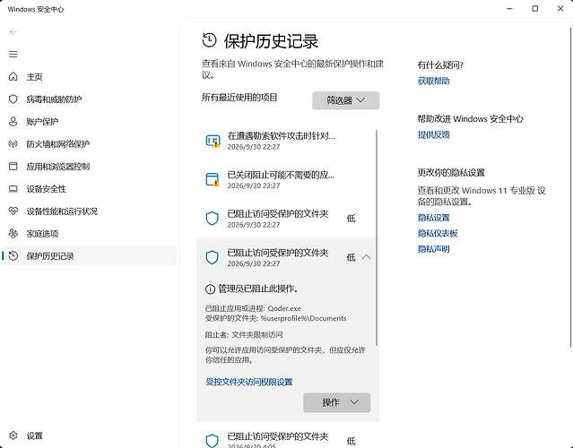Image resolution: width=573 pixels, height=448 pixels.
Task: Expand the 已关闭阻止可能不需要的应... entry
Action: coord(287,179)
